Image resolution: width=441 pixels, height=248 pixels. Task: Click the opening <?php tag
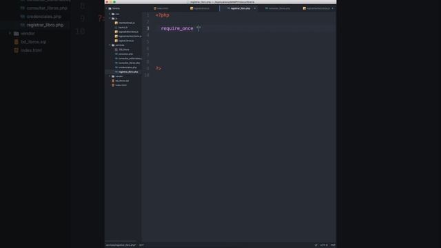163,15
